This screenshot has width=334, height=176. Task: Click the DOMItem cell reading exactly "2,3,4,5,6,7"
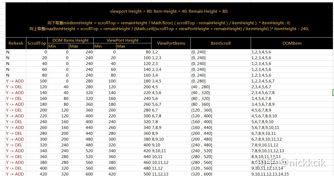292,87
